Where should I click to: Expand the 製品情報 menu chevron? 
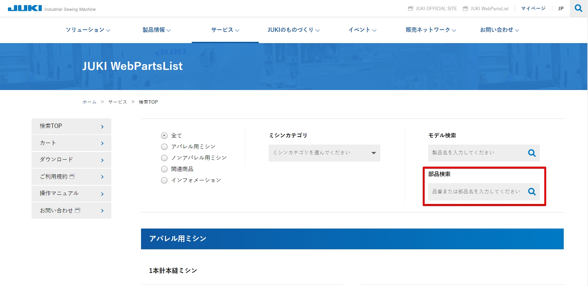168,30
